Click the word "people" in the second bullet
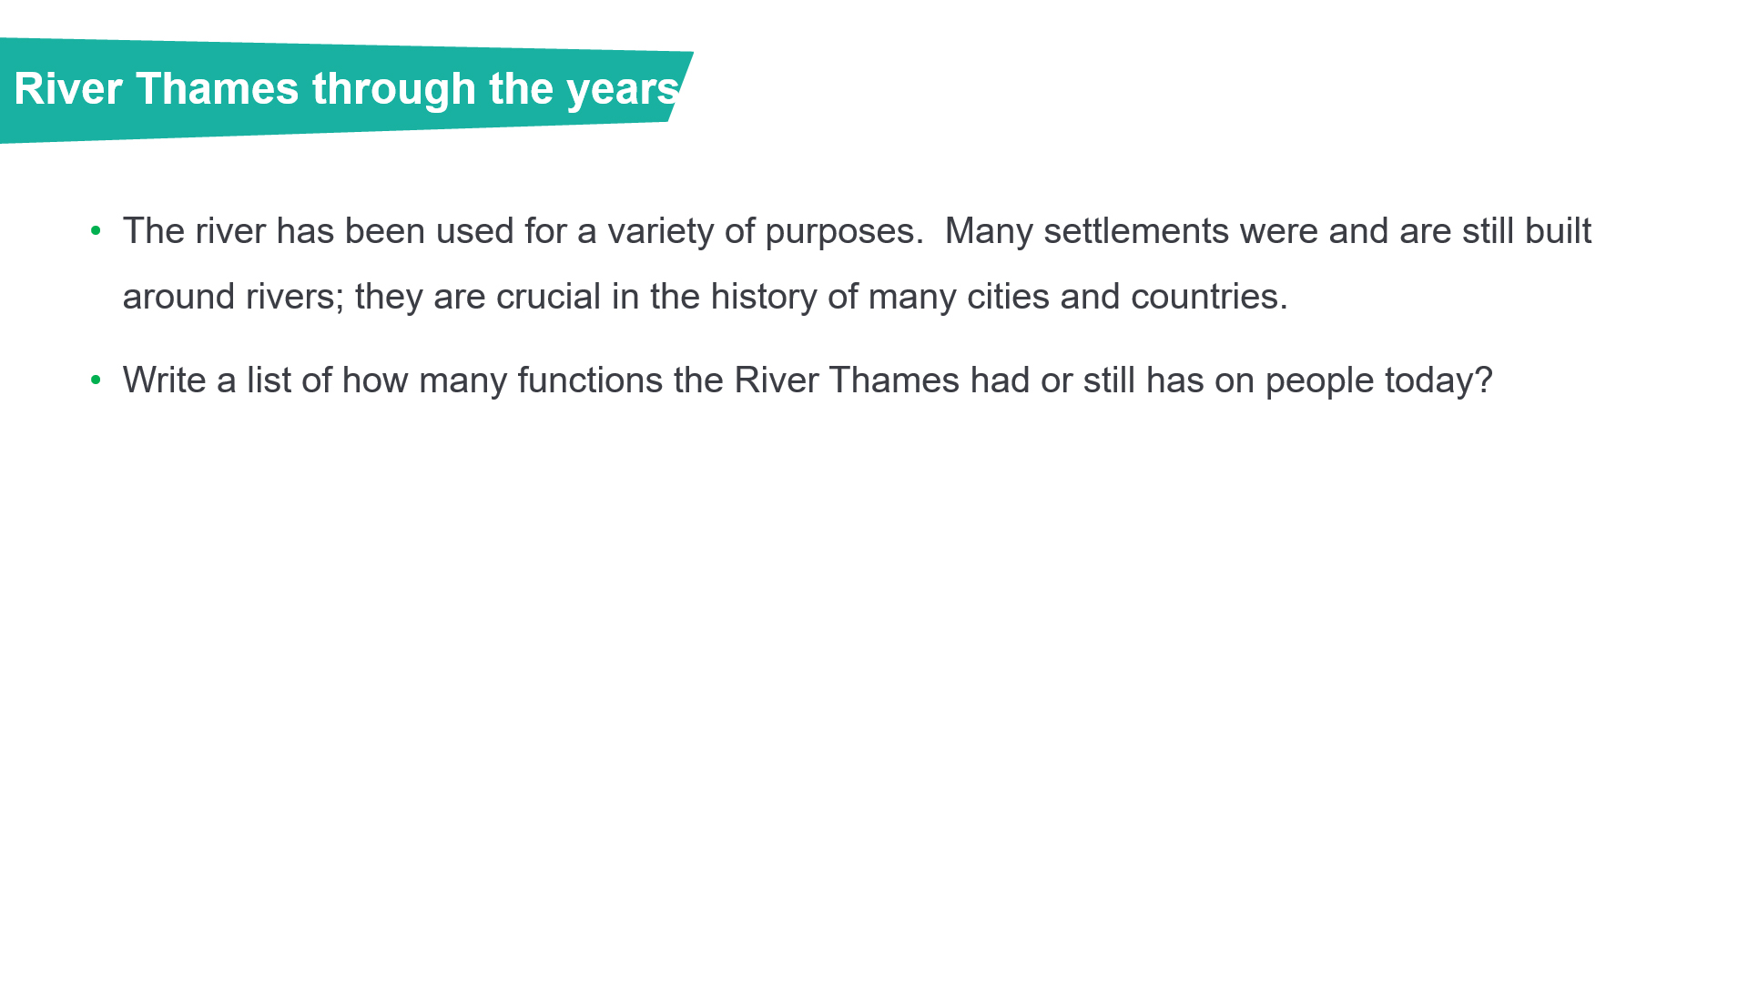The height and width of the screenshot is (983, 1748). point(1319,382)
